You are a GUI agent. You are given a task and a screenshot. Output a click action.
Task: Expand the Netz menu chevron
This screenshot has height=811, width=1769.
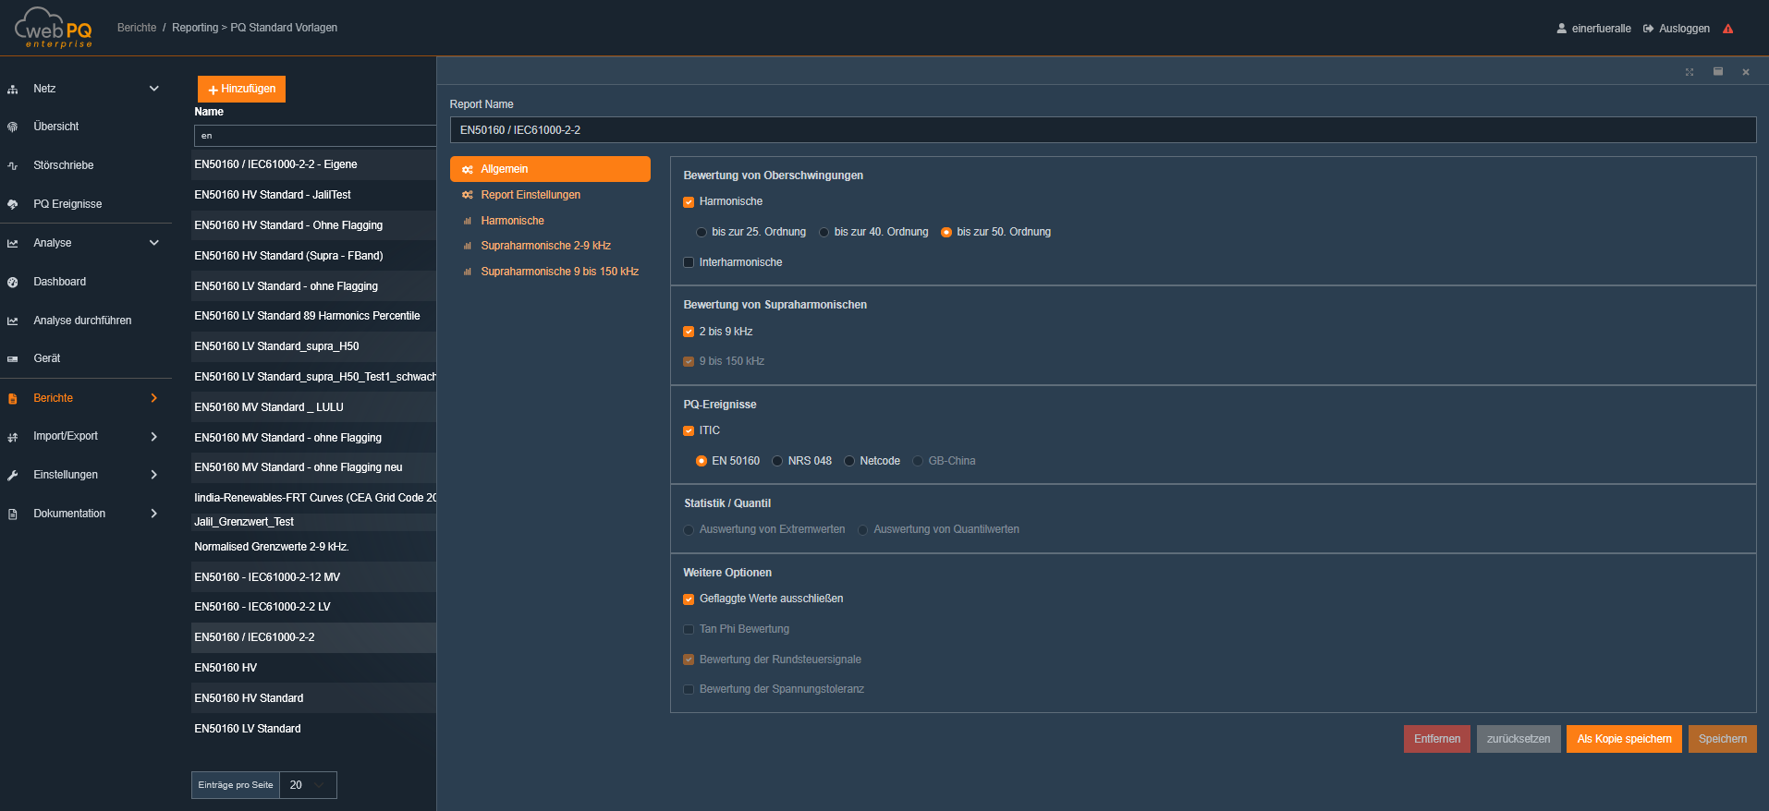pos(154,89)
